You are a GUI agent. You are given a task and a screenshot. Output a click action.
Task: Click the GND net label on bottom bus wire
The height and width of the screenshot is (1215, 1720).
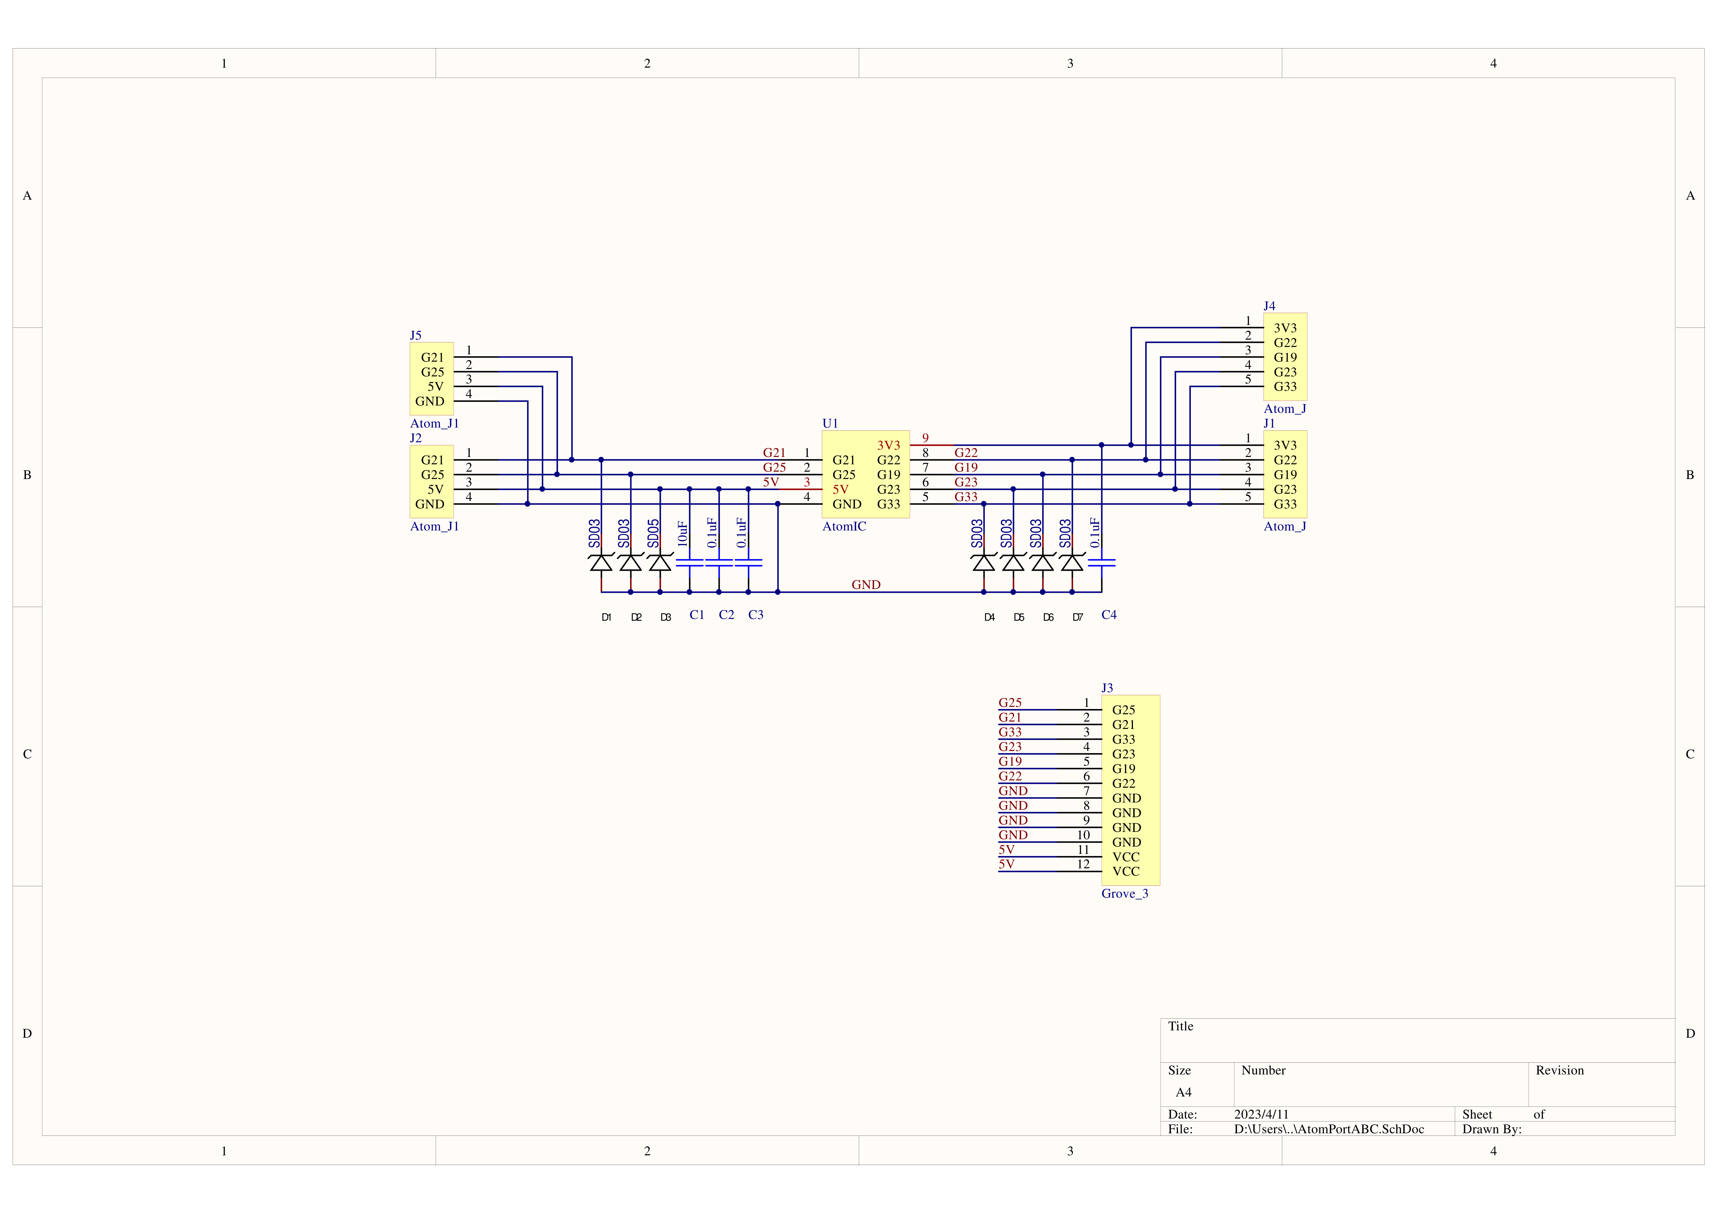pyautogui.click(x=866, y=585)
